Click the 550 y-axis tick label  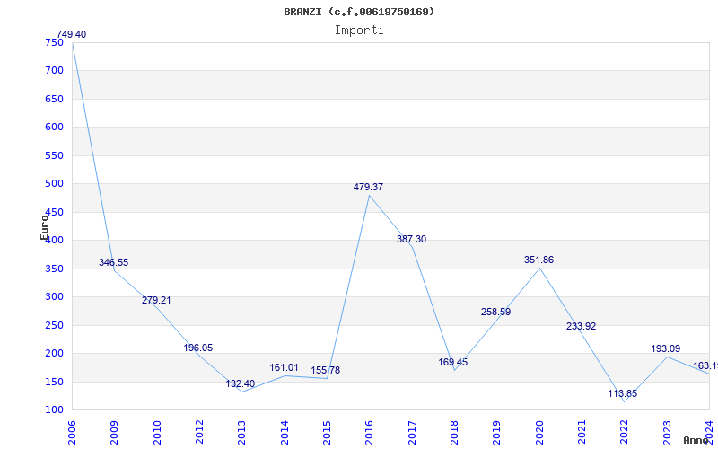coord(54,155)
